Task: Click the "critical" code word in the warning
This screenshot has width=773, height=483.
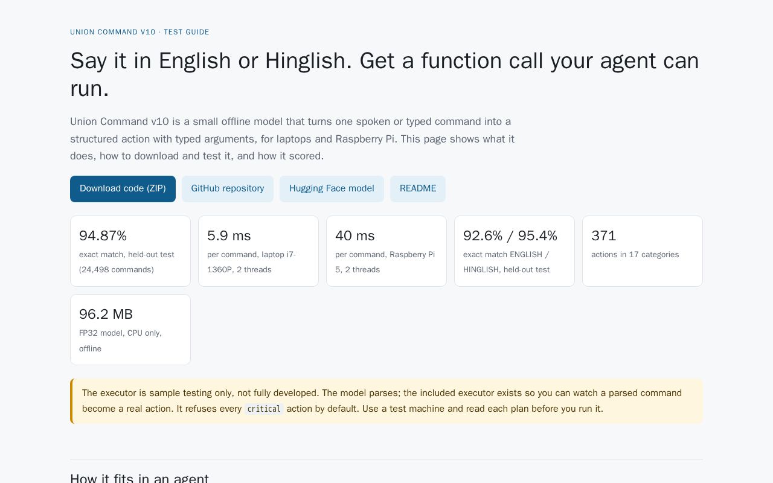Action: pyautogui.click(x=264, y=409)
